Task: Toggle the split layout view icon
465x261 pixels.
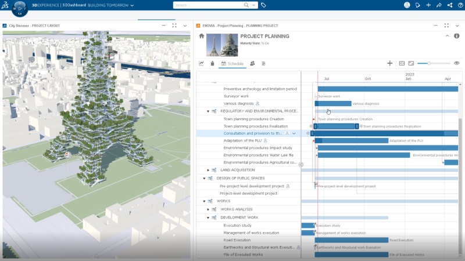Action: [402, 63]
